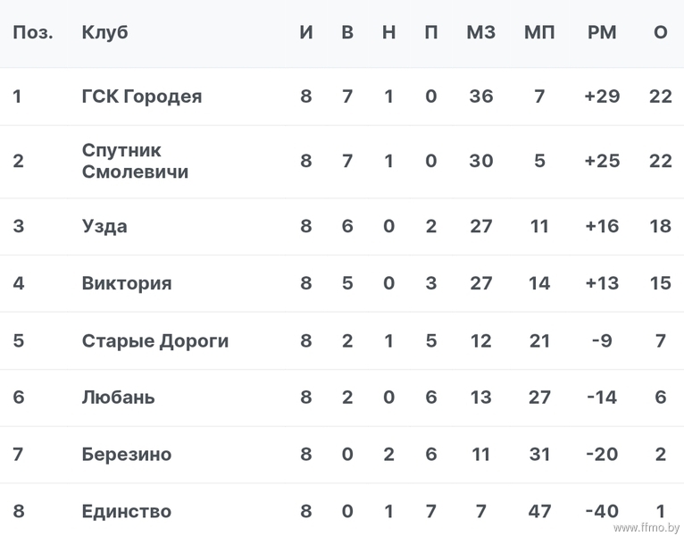The height and width of the screenshot is (536, 684).
Task: Click the Старые Дороги team name
Action: click(x=155, y=341)
